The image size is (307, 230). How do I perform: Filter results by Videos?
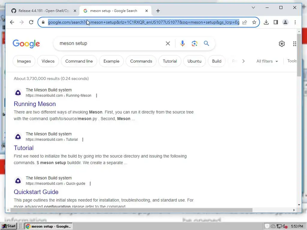[x=48, y=61]
